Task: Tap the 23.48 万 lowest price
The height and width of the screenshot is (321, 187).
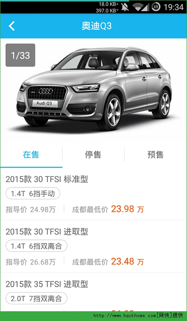Action: tap(128, 262)
